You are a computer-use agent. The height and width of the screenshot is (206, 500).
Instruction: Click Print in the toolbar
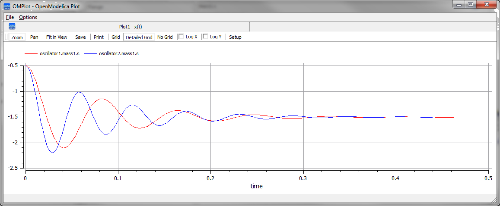click(x=99, y=37)
